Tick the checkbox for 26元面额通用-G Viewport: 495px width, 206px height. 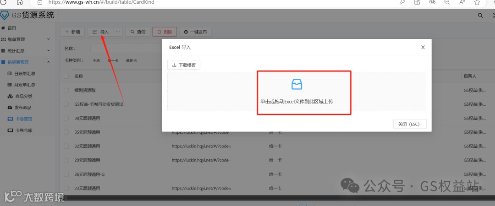click(x=66, y=174)
